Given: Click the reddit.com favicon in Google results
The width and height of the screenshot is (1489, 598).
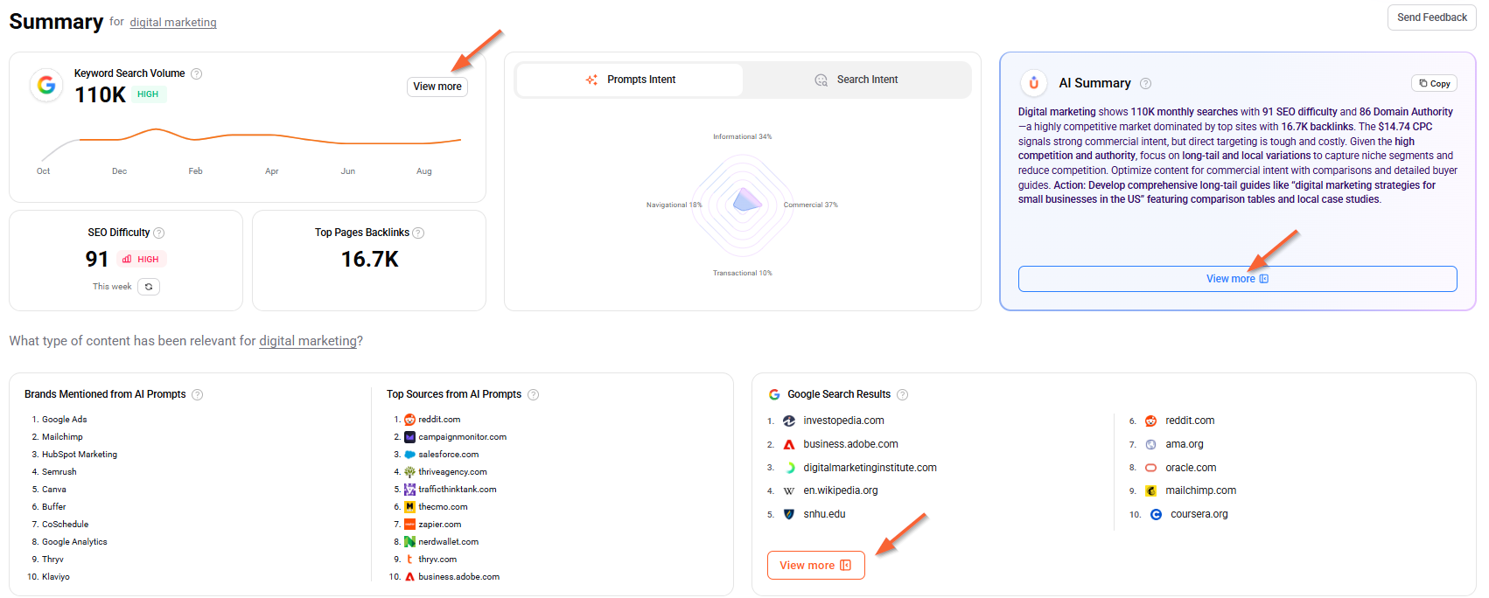Looking at the screenshot, I should click(x=1151, y=421).
